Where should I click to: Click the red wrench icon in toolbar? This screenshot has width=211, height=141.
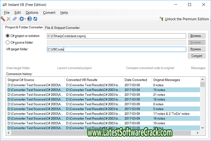point(3,19)
